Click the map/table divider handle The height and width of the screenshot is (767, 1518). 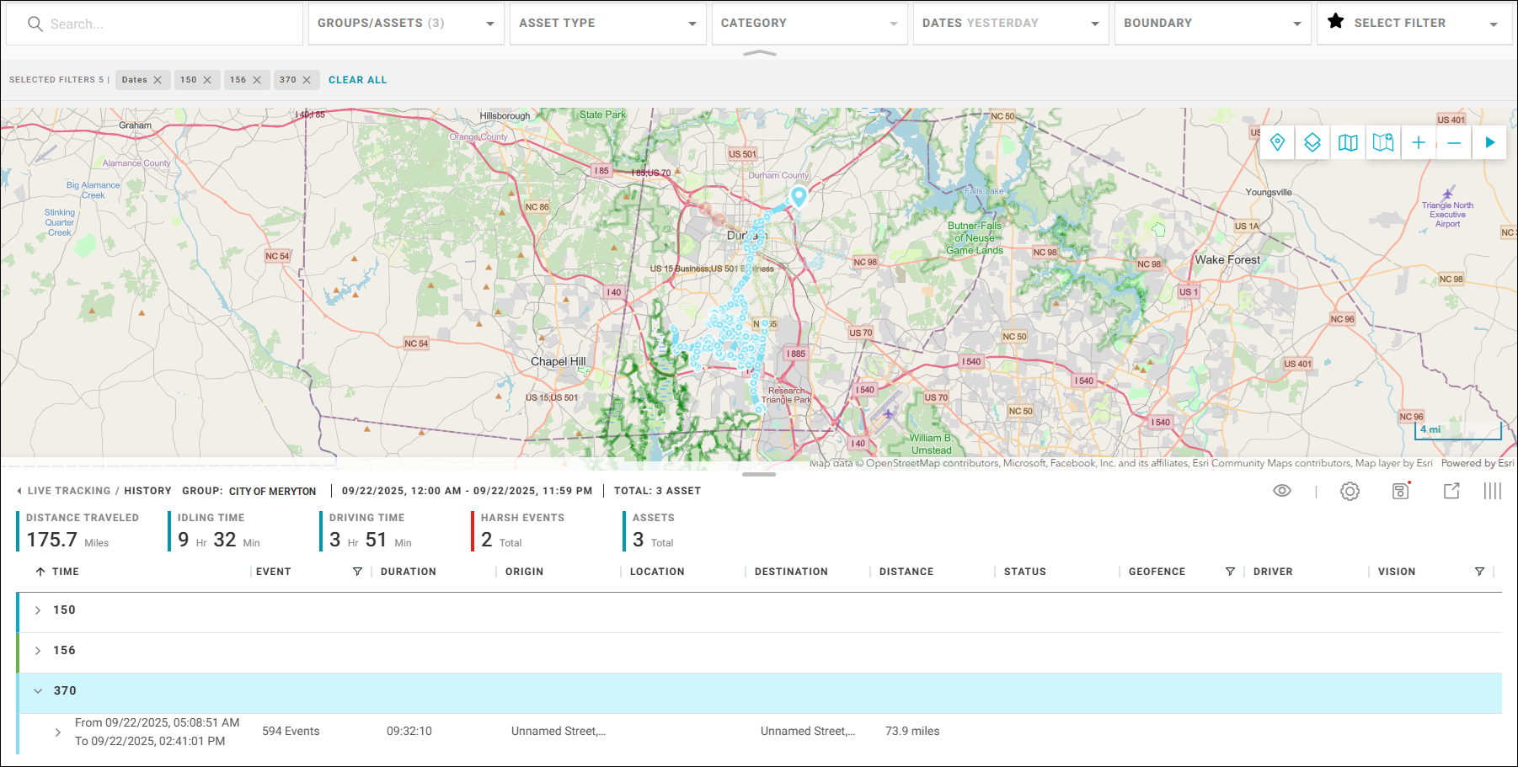point(759,474)
